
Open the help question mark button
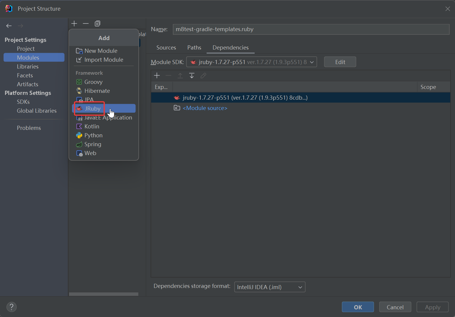12,307
